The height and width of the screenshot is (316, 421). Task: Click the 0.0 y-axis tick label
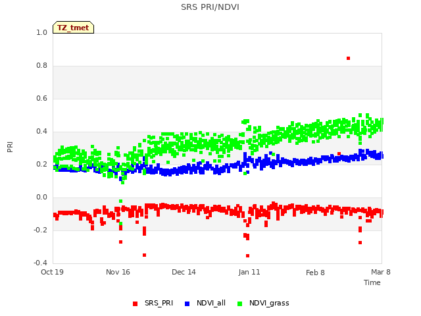[41, 197]
